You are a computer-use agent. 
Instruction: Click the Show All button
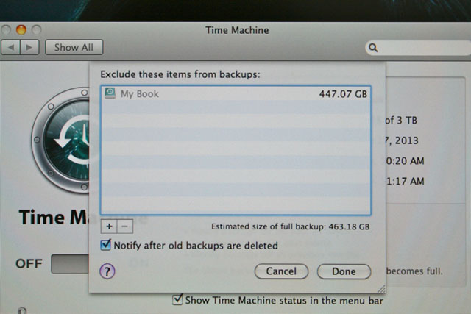[74, 47]
